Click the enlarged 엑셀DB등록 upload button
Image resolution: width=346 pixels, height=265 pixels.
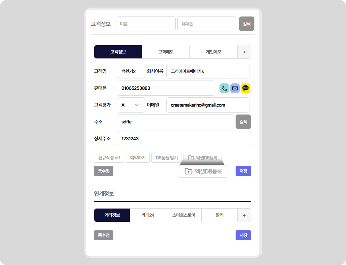[203, 171]
